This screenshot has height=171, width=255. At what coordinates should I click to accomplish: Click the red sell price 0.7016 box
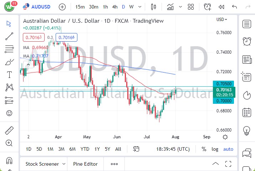(x=33, y=37)
